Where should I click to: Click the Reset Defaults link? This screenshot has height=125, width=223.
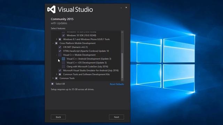[x=117, y=84]
